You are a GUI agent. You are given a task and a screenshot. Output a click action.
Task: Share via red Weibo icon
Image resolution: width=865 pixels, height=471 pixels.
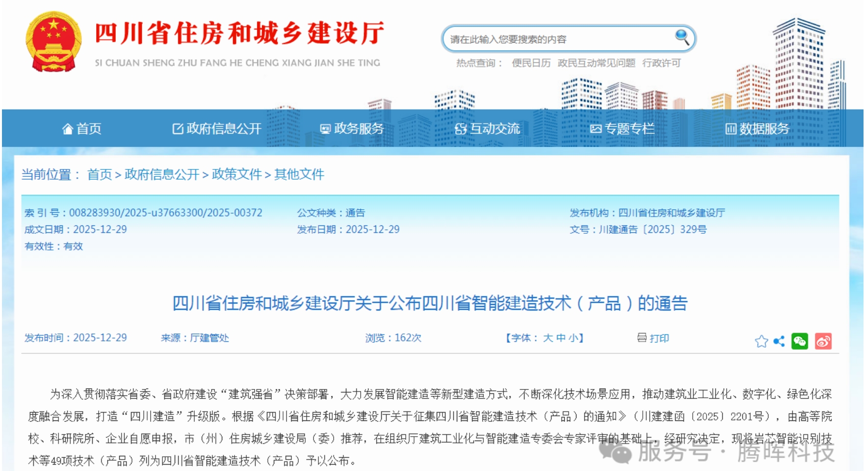coord(823,341)
